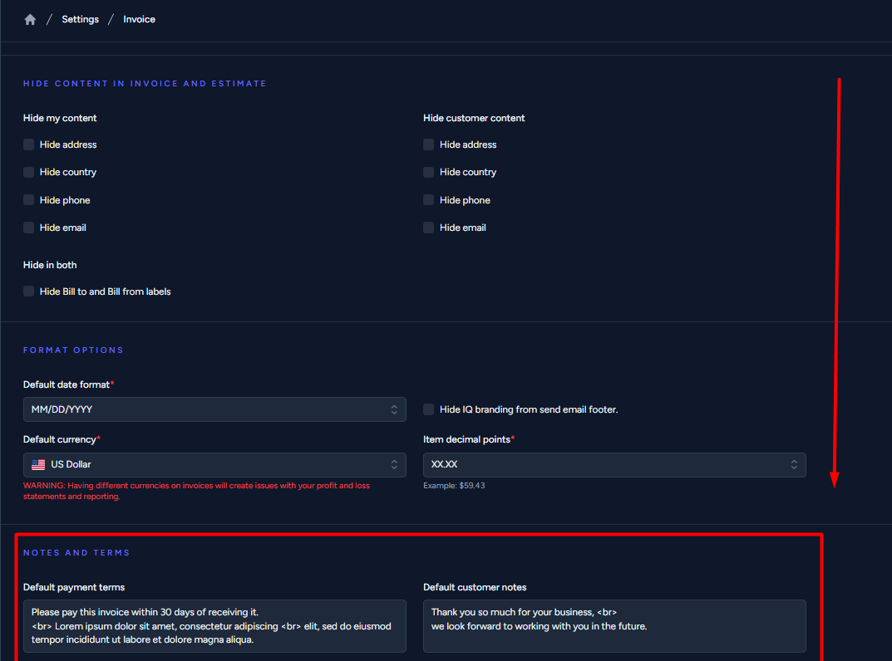The image size is (892, 661).
Task: Click the home icon in the breadcrumb
Action: coord(30,19)
